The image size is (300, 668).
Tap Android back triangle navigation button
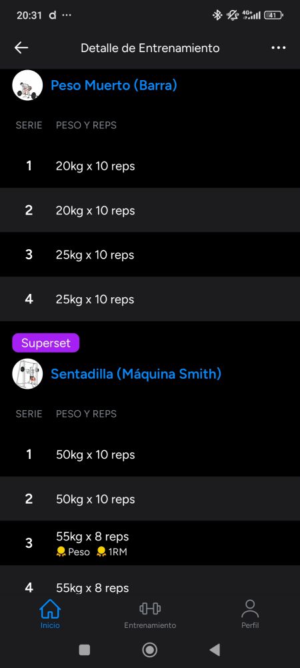coord(215,650)
